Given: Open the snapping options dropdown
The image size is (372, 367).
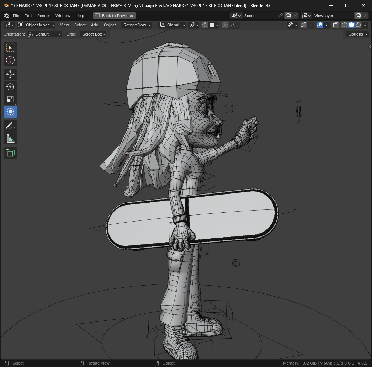Looking at the screenshot, I should 214,25.
